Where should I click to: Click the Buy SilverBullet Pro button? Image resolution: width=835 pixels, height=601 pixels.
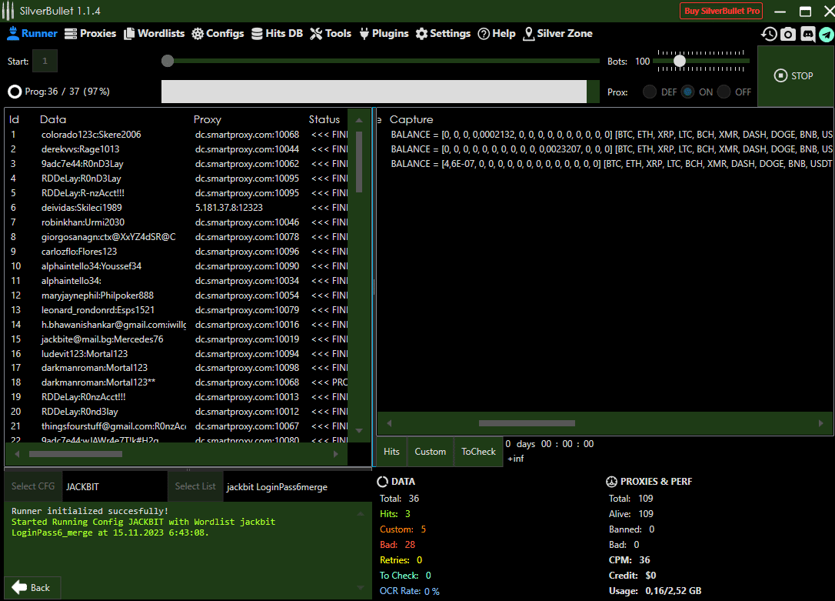pyautogui.click(x=721, y=12)
